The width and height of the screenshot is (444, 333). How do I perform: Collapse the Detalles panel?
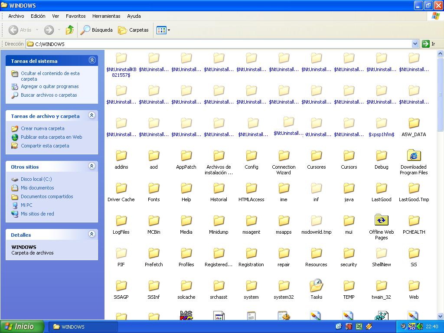(91, 235)
